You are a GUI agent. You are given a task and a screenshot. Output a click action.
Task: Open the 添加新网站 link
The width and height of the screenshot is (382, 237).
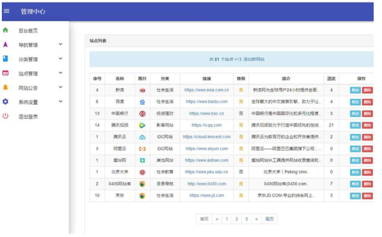254,59
